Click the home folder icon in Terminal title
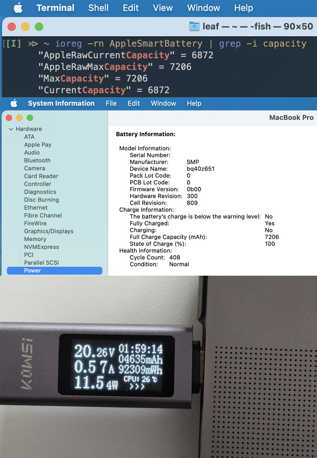This screenshot has width=317, height=458. pyautogui.click(x=194, y=26)
